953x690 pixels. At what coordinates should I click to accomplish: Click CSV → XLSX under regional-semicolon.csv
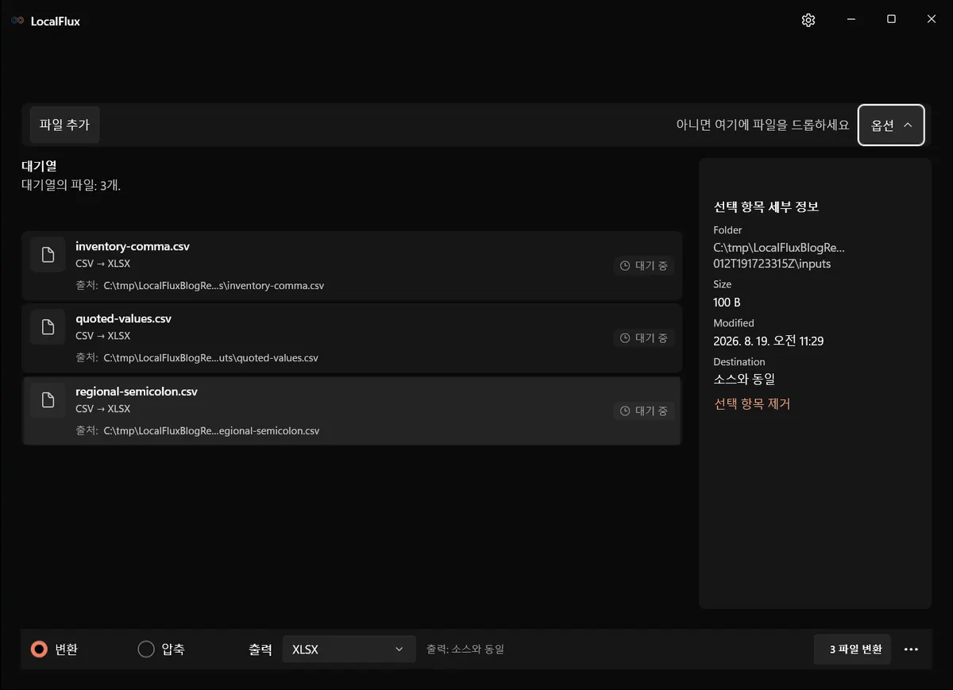coord(103,409)
